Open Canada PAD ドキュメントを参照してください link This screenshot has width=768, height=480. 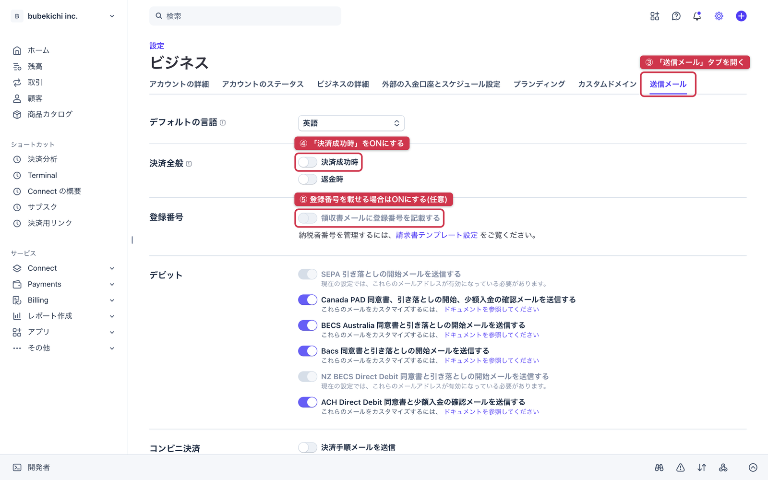492,310
